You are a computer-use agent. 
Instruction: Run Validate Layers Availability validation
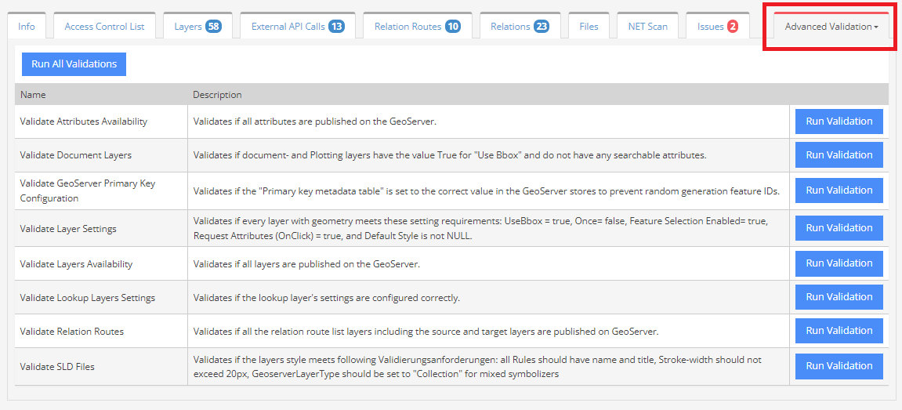(839, 263)
